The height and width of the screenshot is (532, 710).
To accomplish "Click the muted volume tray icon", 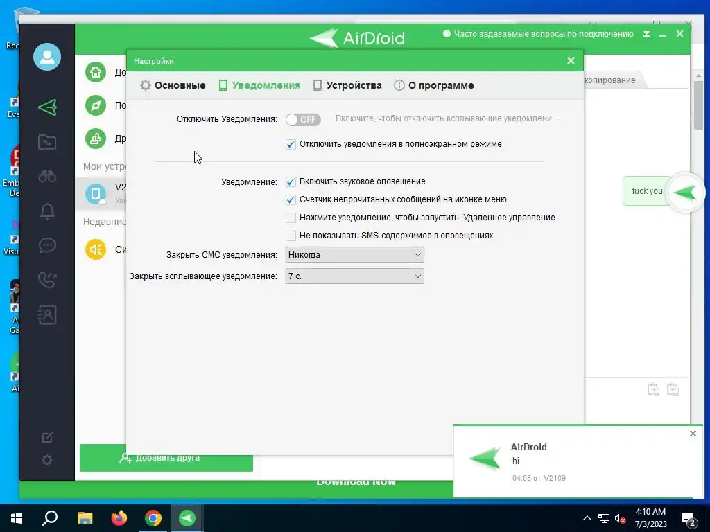I will (x=621, y=518).
